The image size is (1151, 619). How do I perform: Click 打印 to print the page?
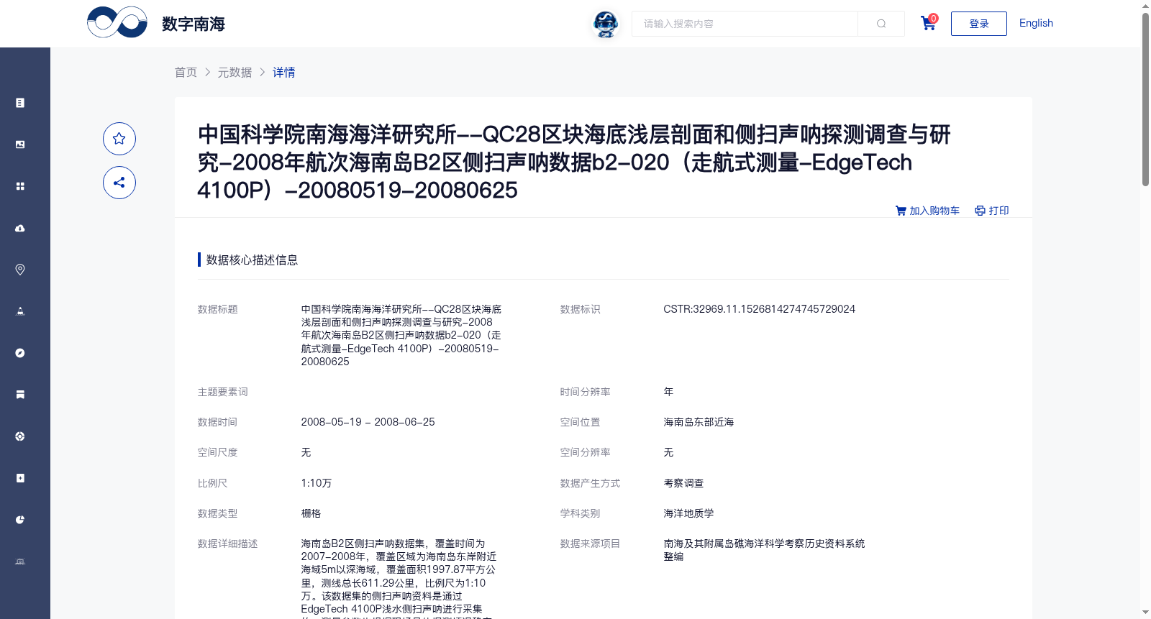[992, 211]
